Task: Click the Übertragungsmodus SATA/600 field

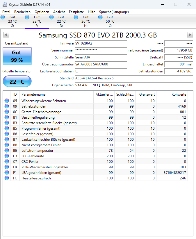Action: 101,64
